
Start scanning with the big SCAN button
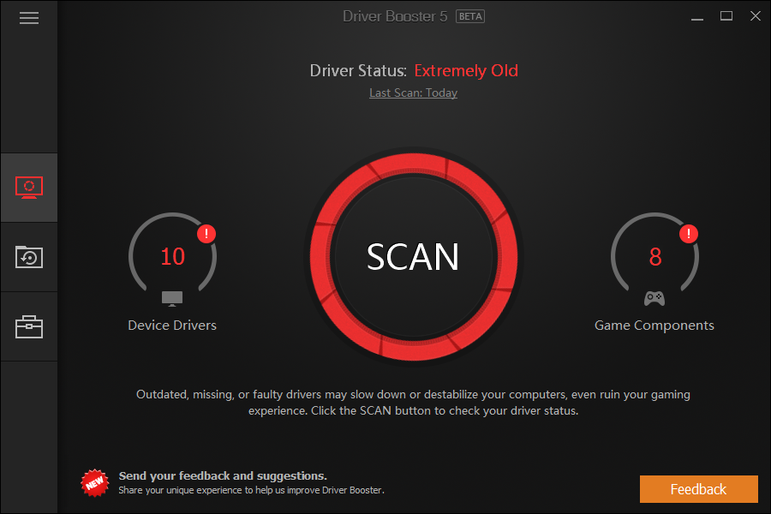click(x=414, y=257)
